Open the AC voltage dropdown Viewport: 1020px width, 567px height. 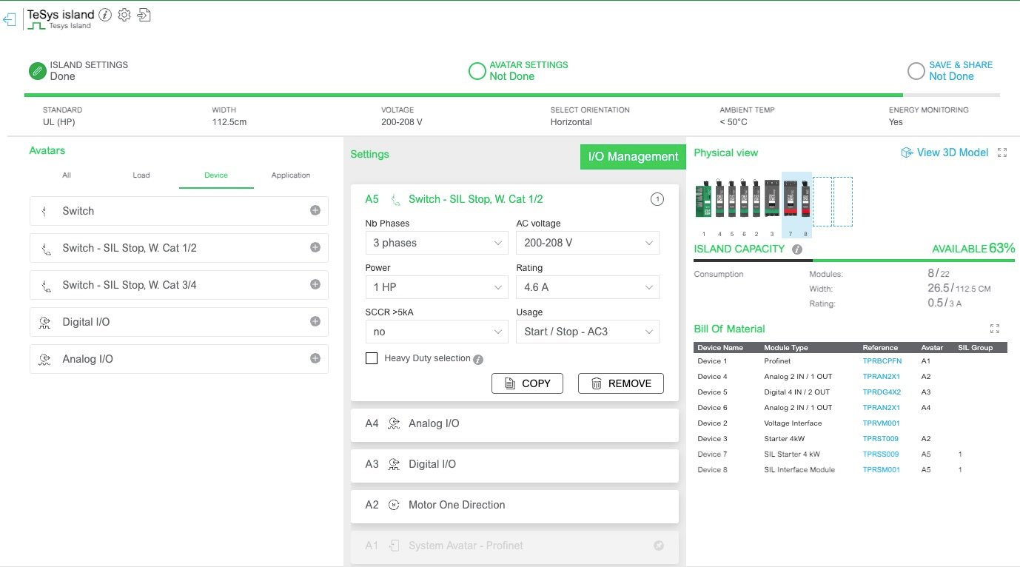pos(588,243)
